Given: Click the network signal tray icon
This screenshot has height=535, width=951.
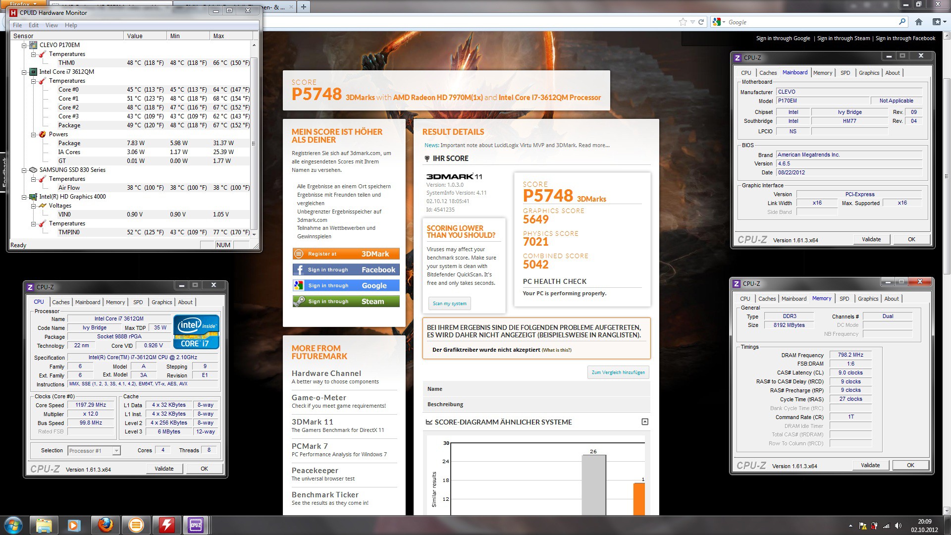Looking at the screenshot, I should click(886, 526).
